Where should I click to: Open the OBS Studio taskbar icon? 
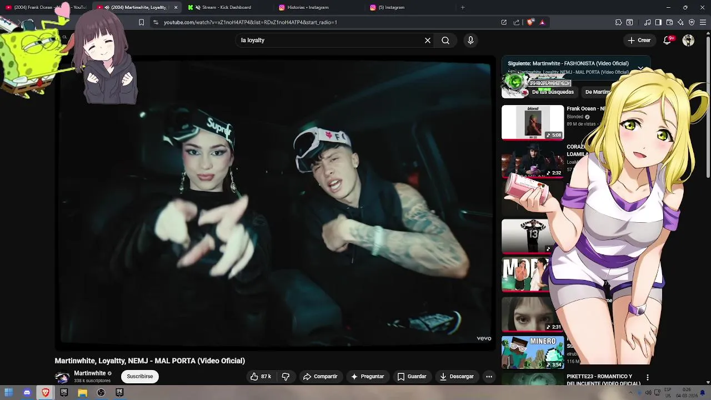pos(101,392)
